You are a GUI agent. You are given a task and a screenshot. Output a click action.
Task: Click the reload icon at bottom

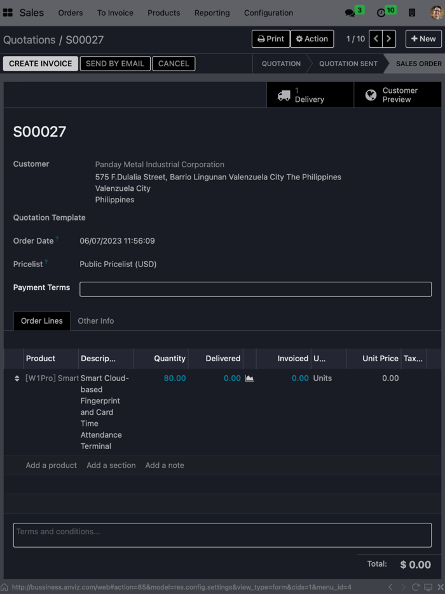[416, 587]
